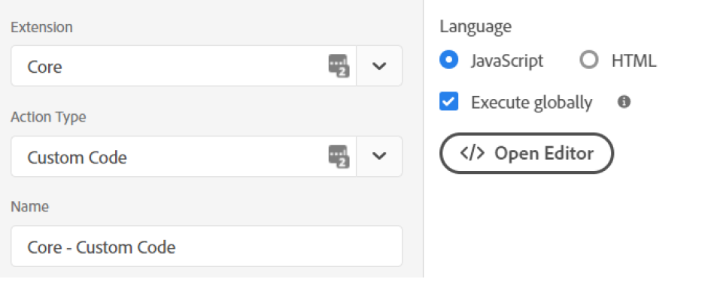The width and height of the screenshot is (711, 282).
Task: Click the password manager icon in Extension field
Action: pyautogui.click(x=339, y=66)
